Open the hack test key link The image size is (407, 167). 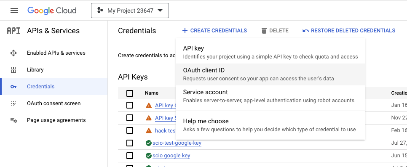(166, 131)
